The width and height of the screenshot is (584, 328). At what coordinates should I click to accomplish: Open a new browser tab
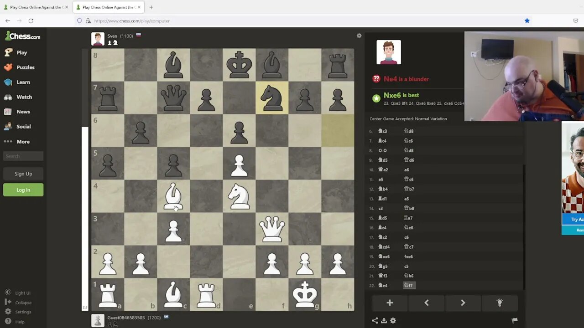(151, 7)
